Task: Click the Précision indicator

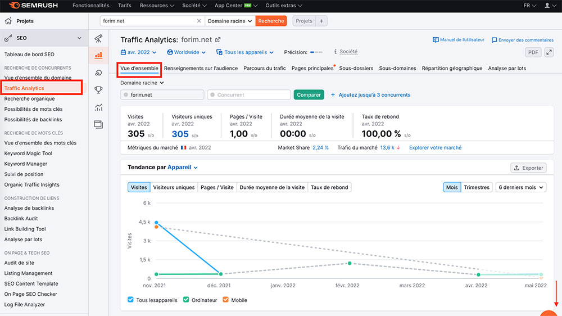Action: (316, 52)
